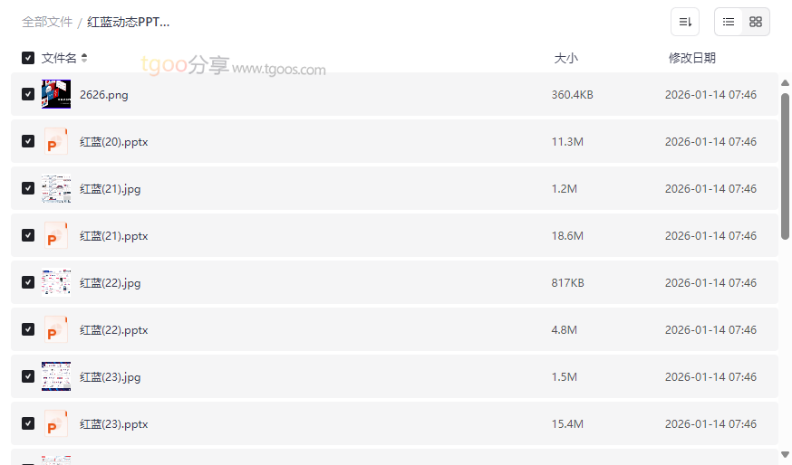Uncheck the checkbox for 红蓝(22).jpg
792x465 pixels.
tap(28, 283)
